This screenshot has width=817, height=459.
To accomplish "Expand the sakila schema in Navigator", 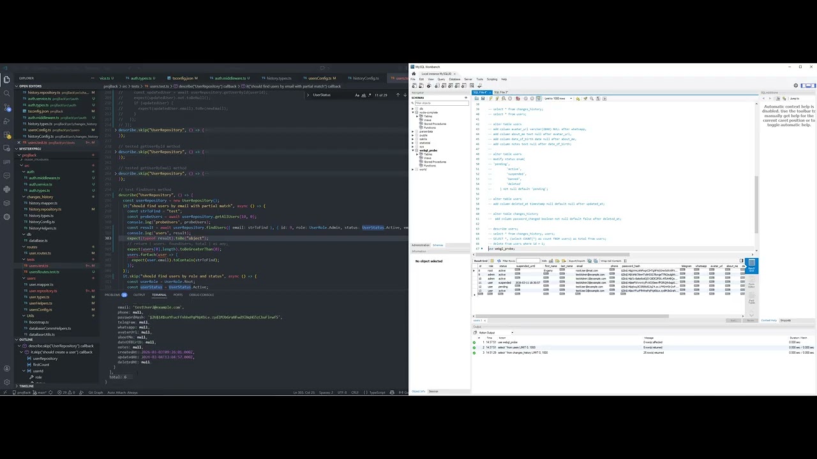I will [x=413, y=139].
